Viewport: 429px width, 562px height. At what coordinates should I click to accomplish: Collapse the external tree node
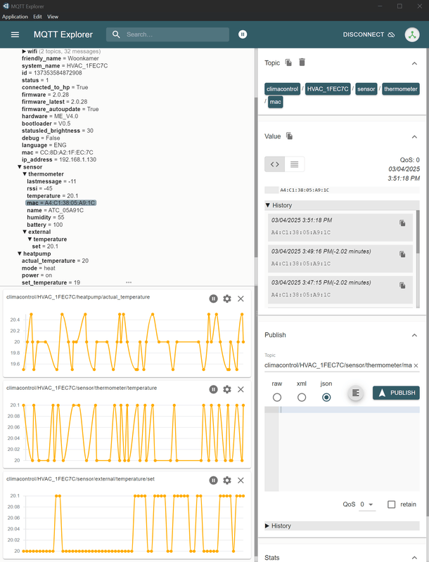click(25, 232)
